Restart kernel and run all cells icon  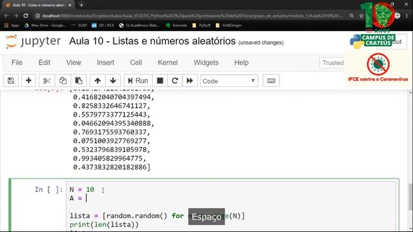[190, 81]
